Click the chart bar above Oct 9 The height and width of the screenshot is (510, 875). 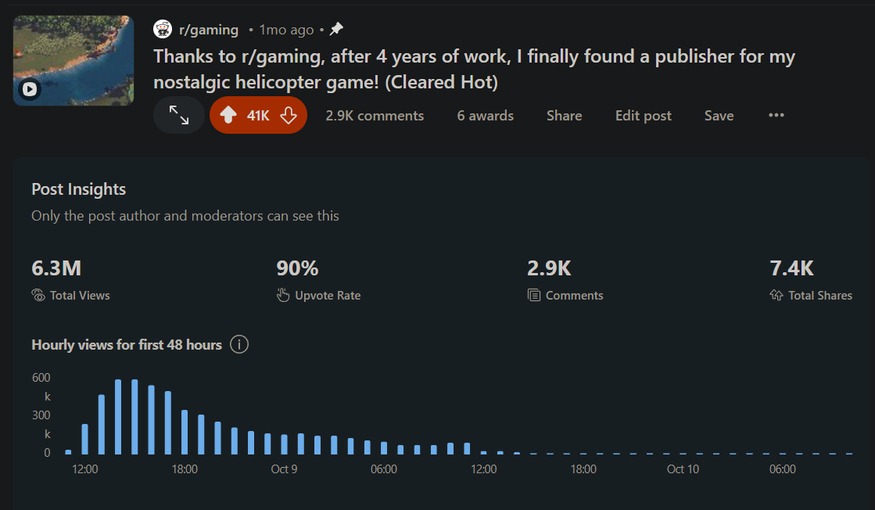click(284, 444)
